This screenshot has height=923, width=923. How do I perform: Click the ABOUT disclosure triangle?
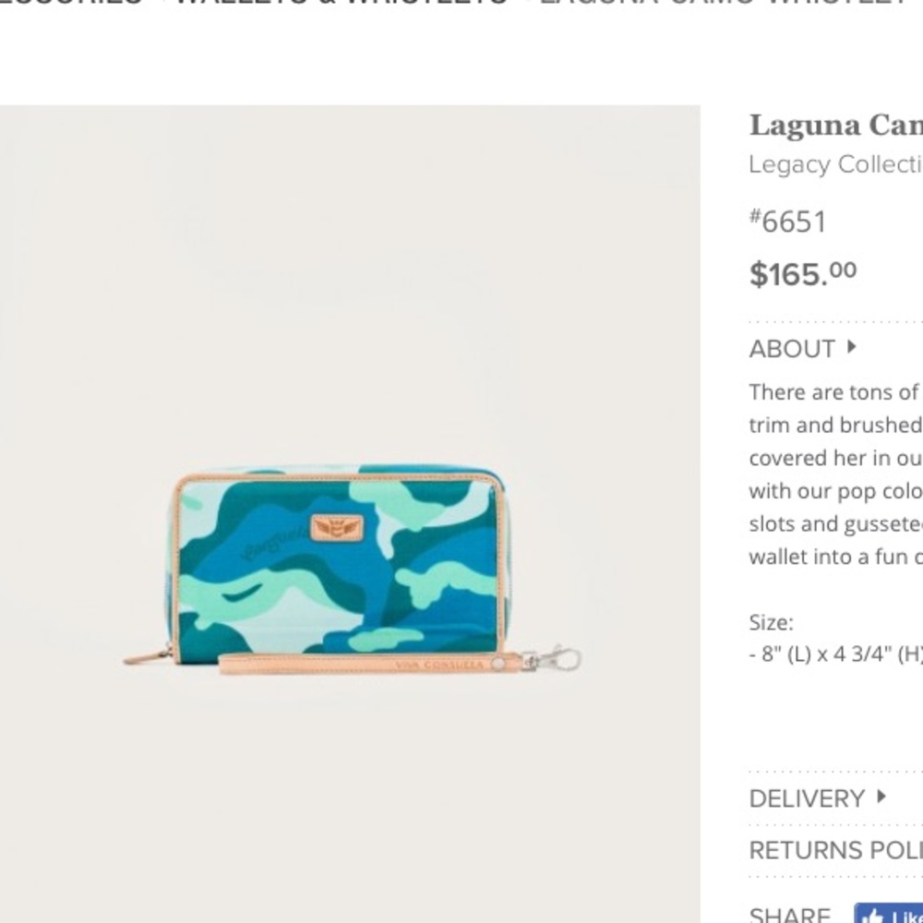[x=853, y=349]
